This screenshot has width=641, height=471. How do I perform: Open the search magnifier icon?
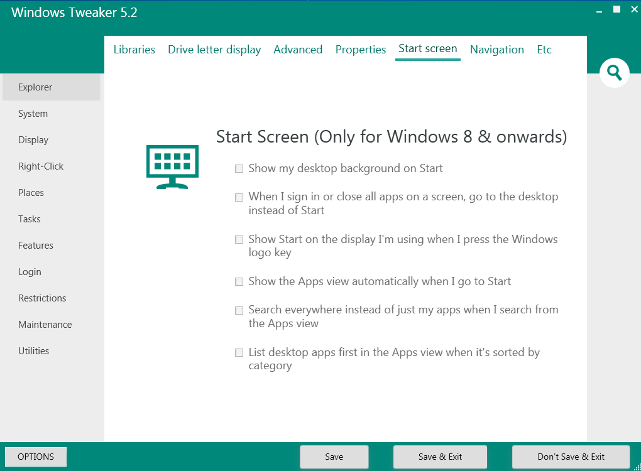pyautogui.click(x=614, y=73)
